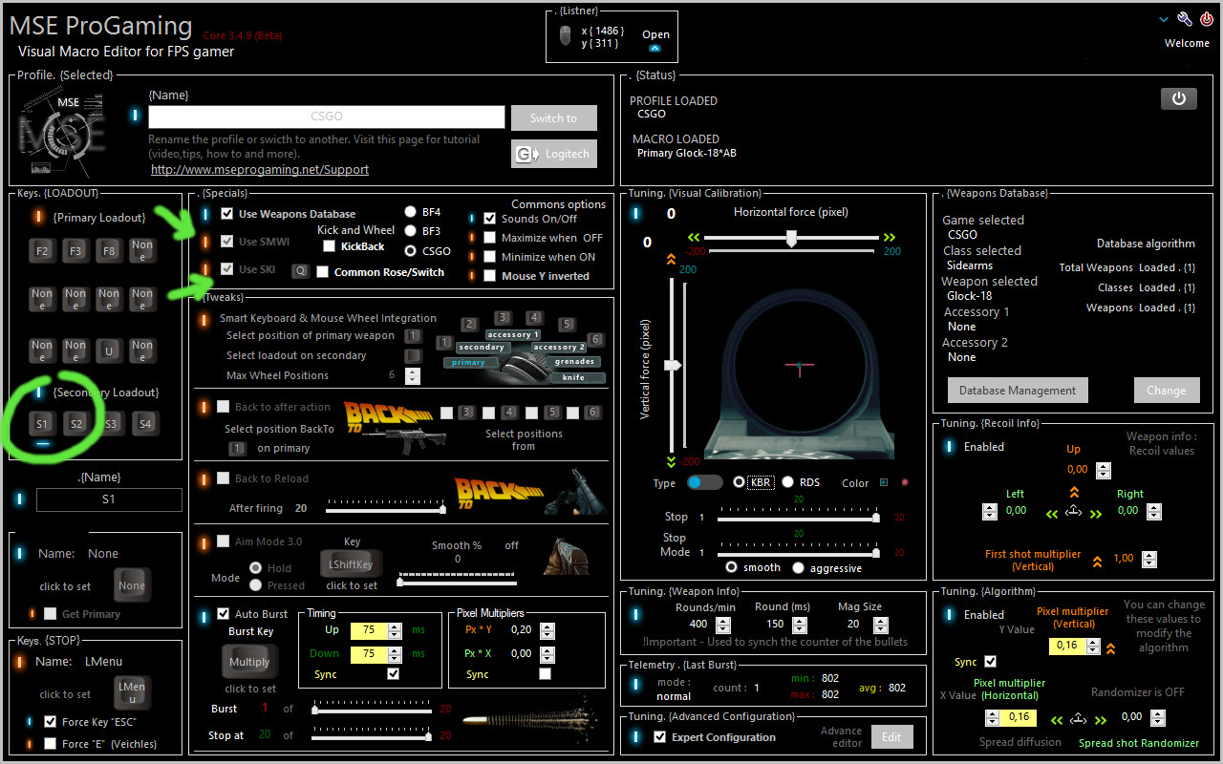Toggle the Auto Burst checkbox

pos(224,614)
